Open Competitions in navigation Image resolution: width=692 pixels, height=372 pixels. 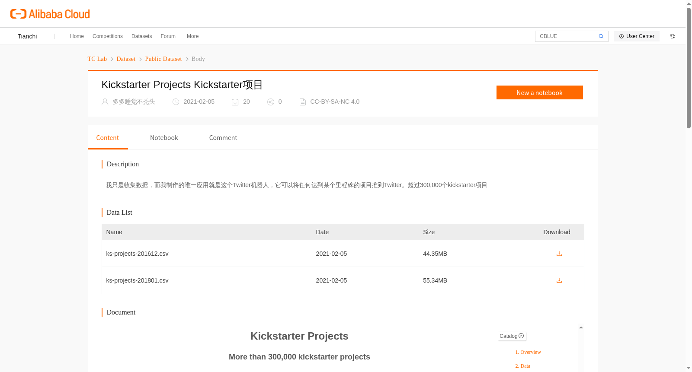pos(108,36)
